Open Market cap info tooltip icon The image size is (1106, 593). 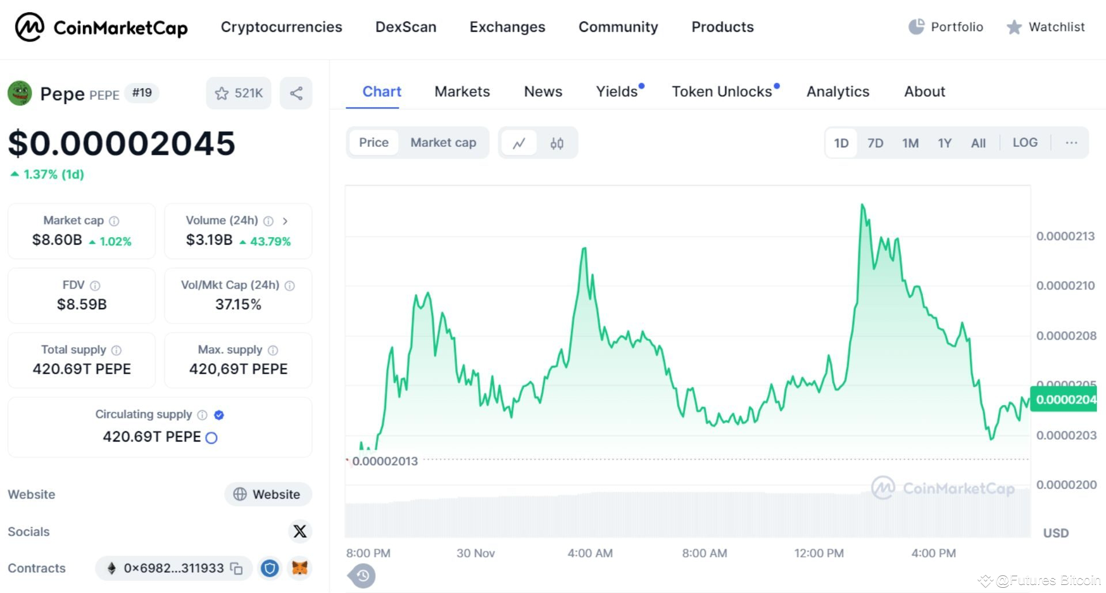[114, 221]
